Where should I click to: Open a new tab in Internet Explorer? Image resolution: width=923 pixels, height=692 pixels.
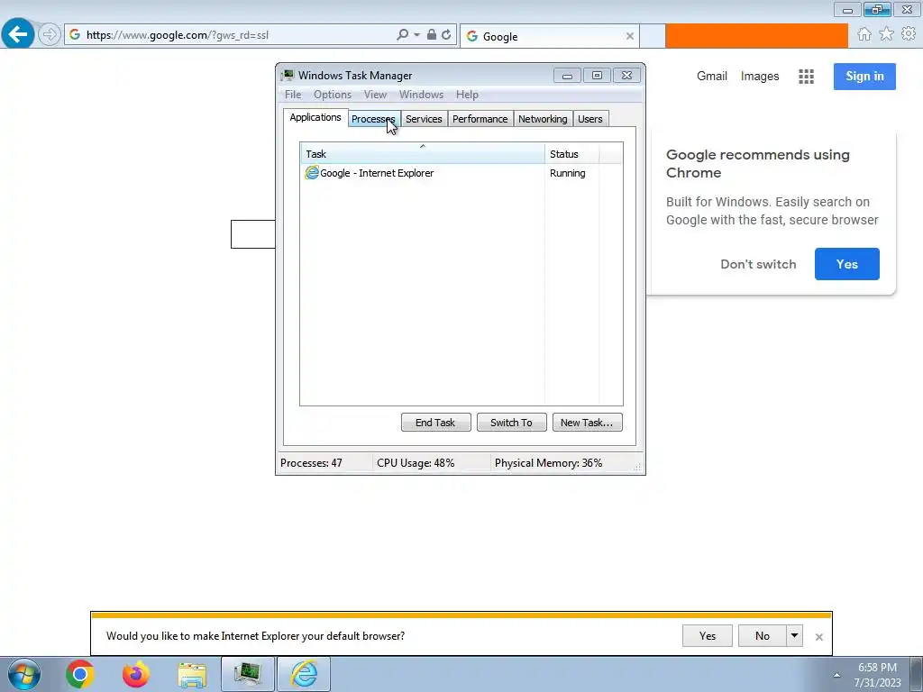pos(653,36)
